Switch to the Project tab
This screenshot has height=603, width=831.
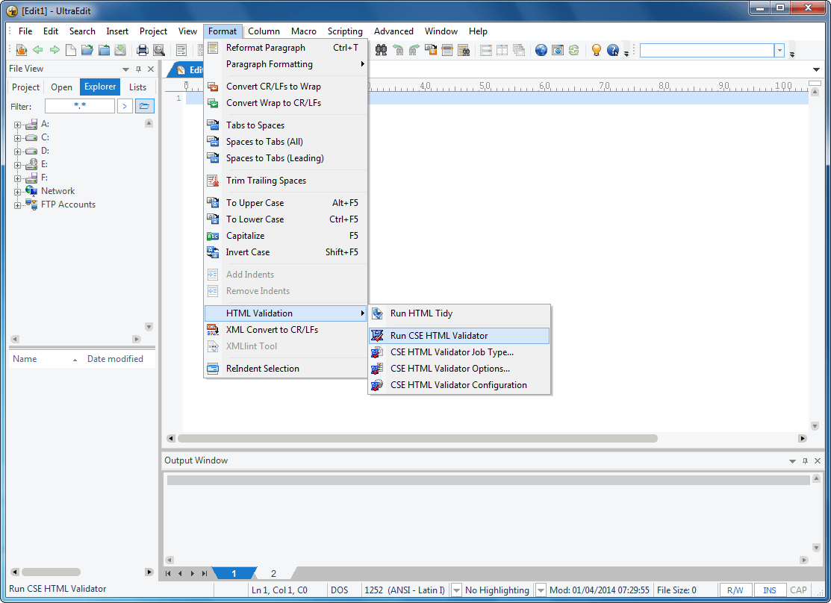pyautogui.click(x=25, y=87)
